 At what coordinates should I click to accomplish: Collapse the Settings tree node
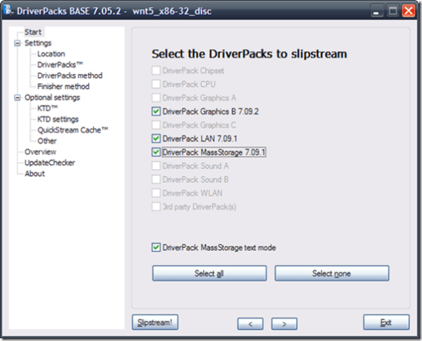[x=17, y=43]
